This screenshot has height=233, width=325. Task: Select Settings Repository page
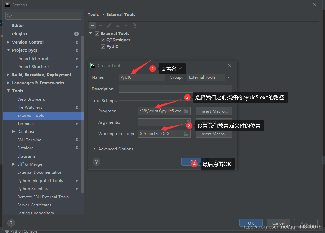point(35,213)
